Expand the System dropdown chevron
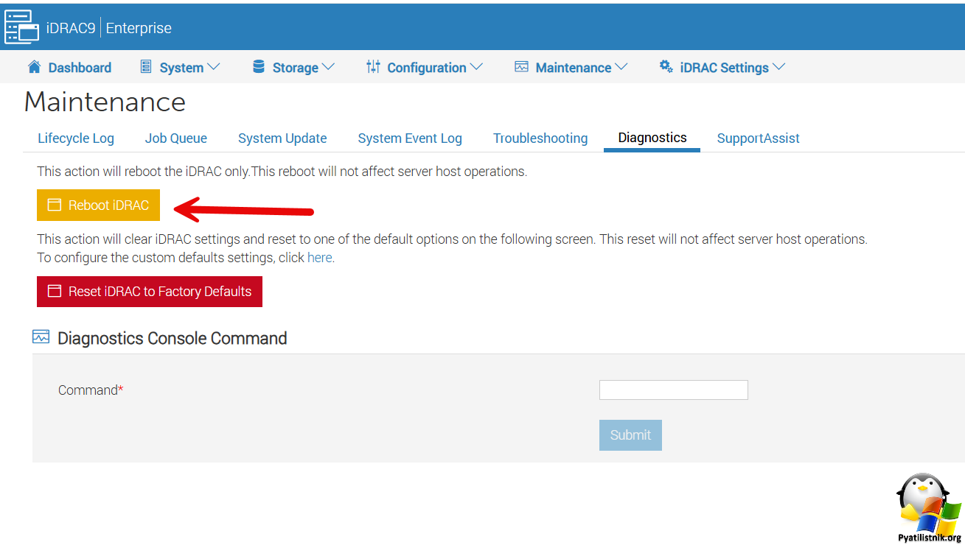This screenshot has height=545, width=965. [214, 67]
